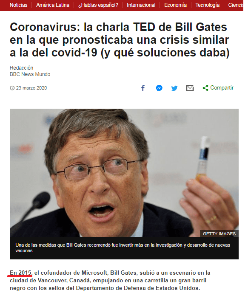This screenshot has width=248, height=301.
Task: Open the Economía section
Action: click(175, 5)
